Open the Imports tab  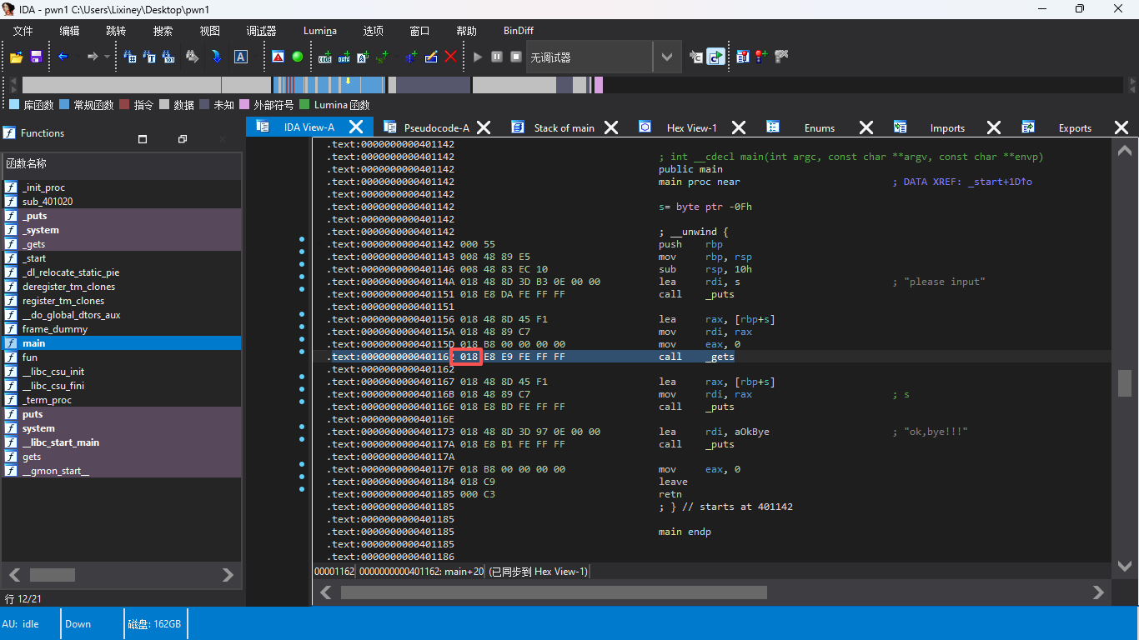point(946,127)
